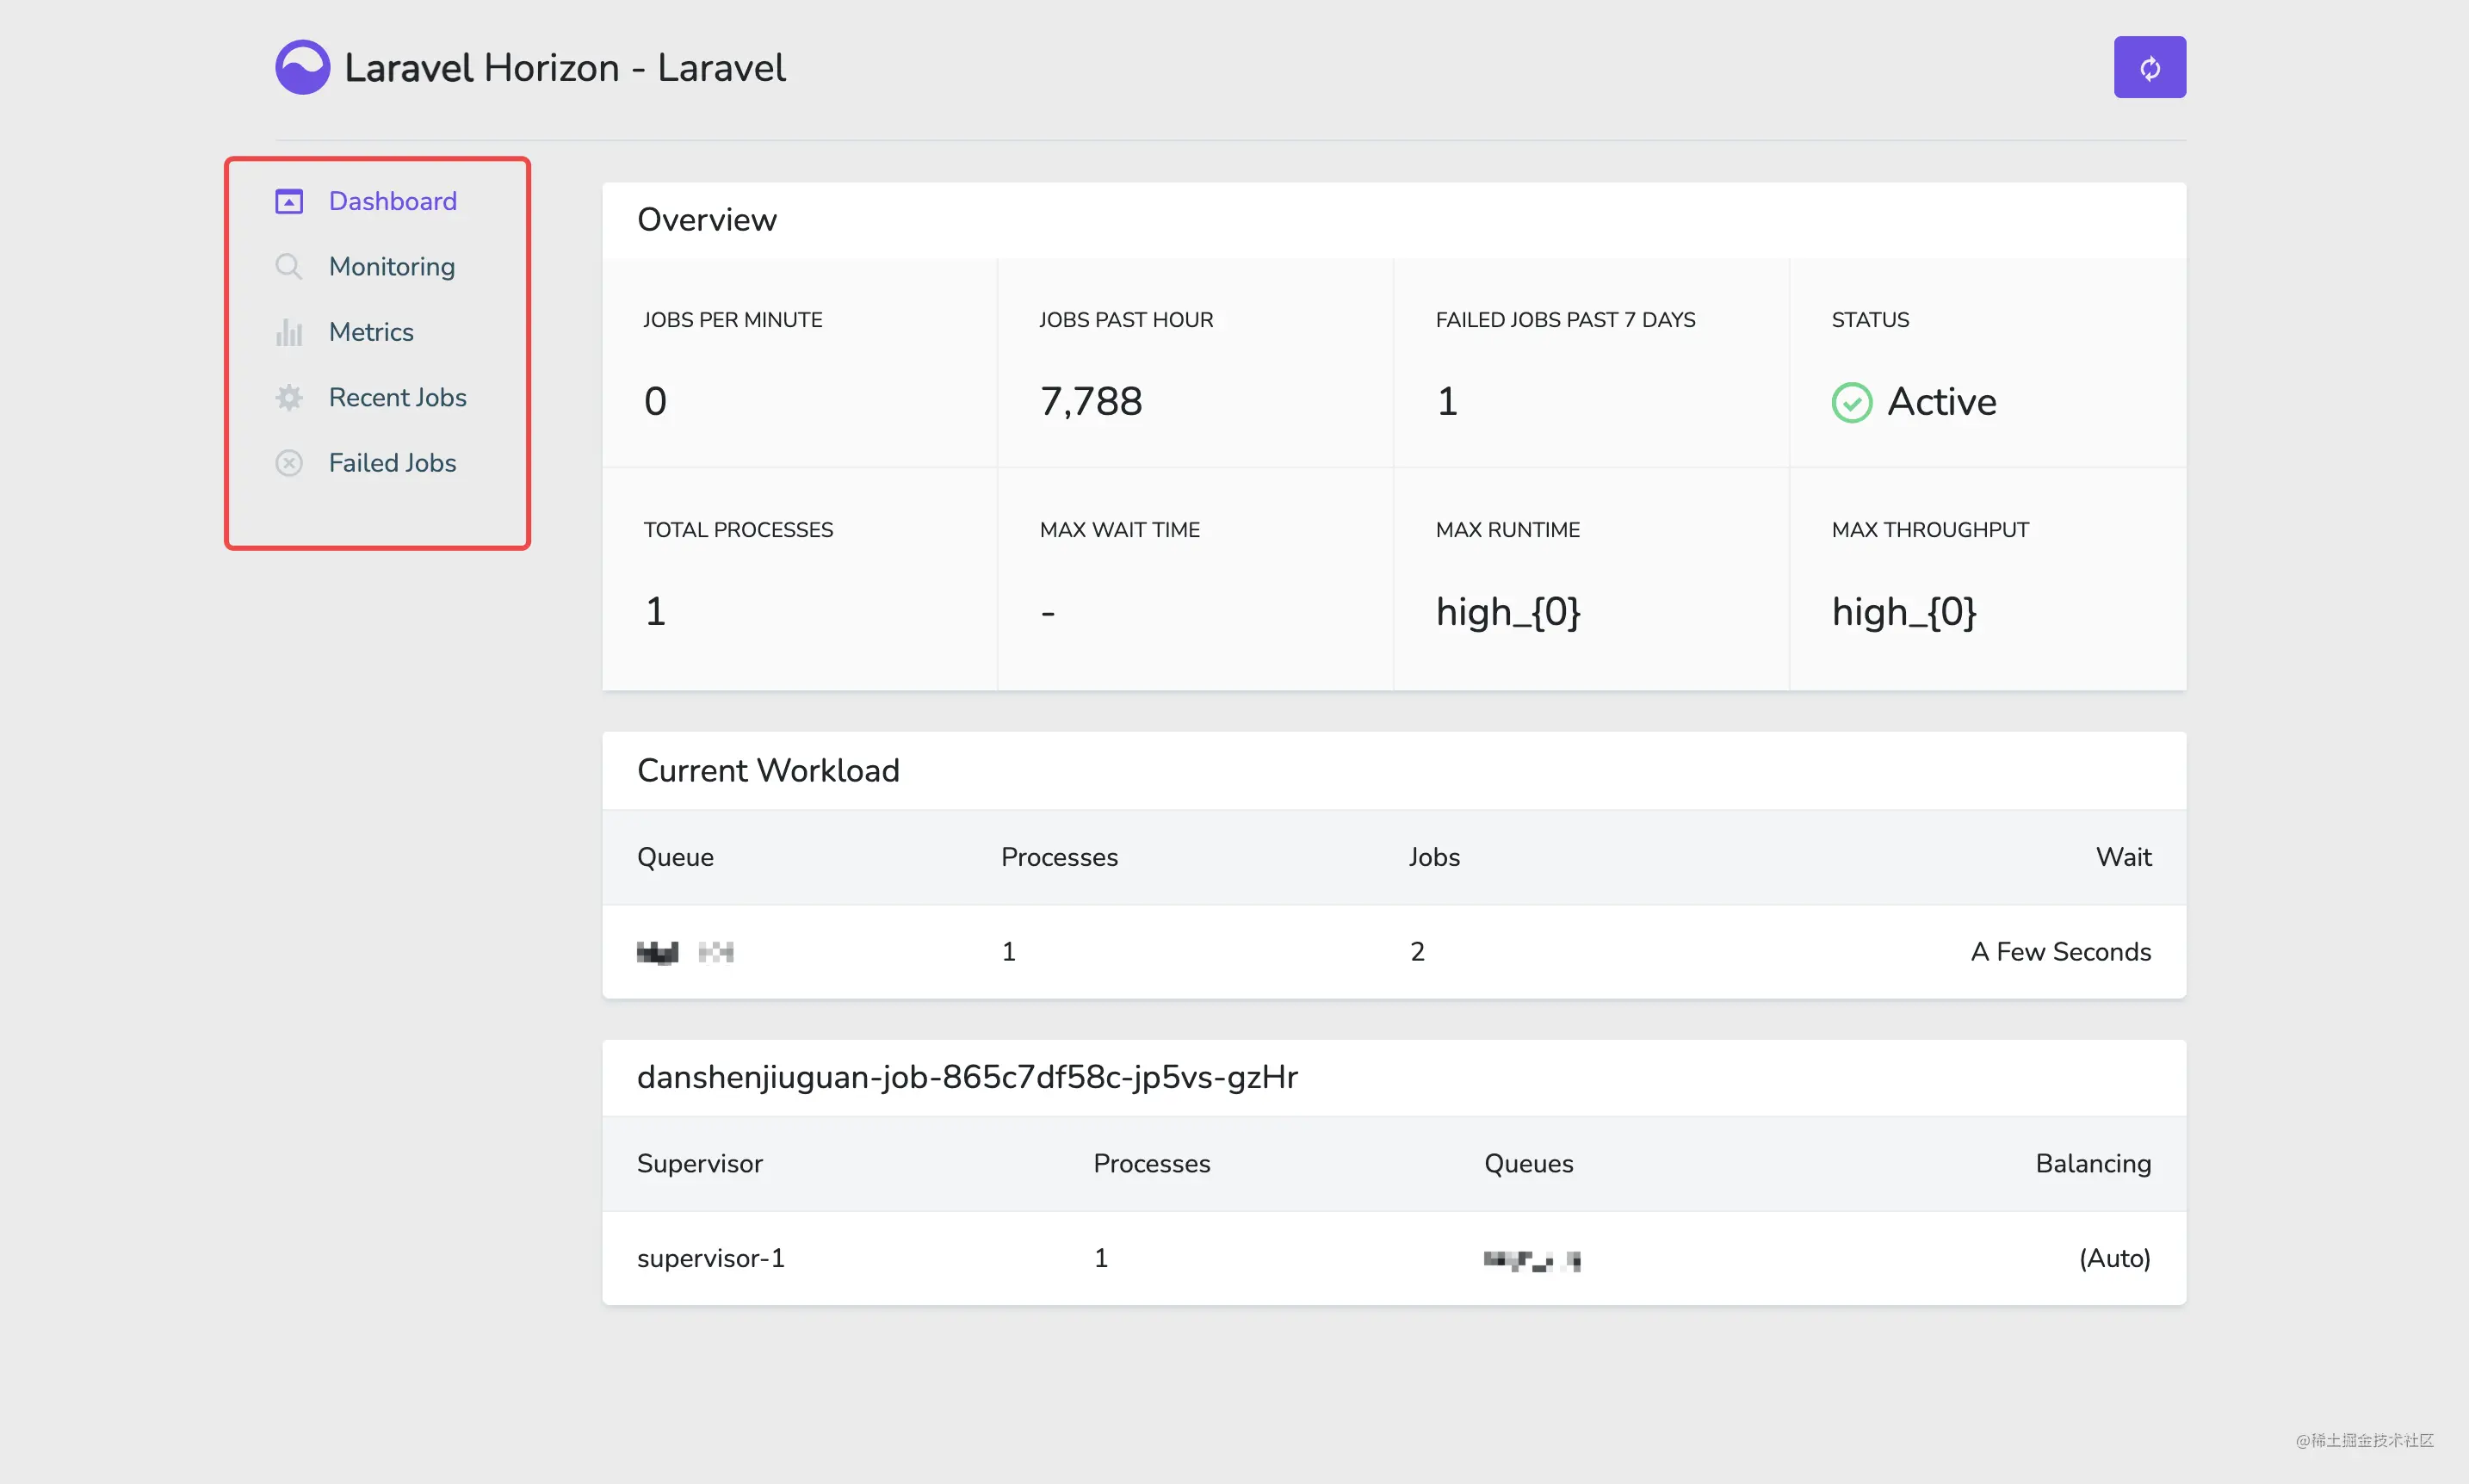Click the Dashboard sidebar icon

click(x=289, y=201)
